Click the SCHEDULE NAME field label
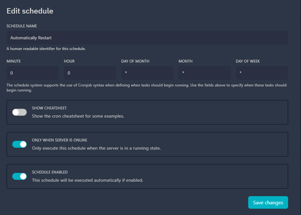301x215 pixels. (x=22, y=26)
